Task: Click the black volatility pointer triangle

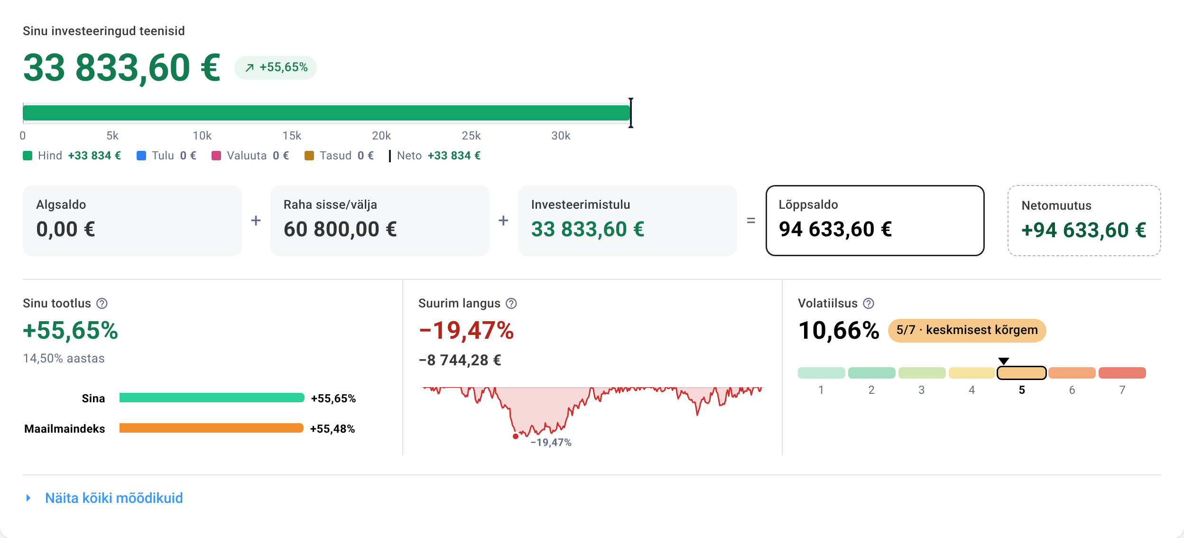Action: (x=1004, y=361)
